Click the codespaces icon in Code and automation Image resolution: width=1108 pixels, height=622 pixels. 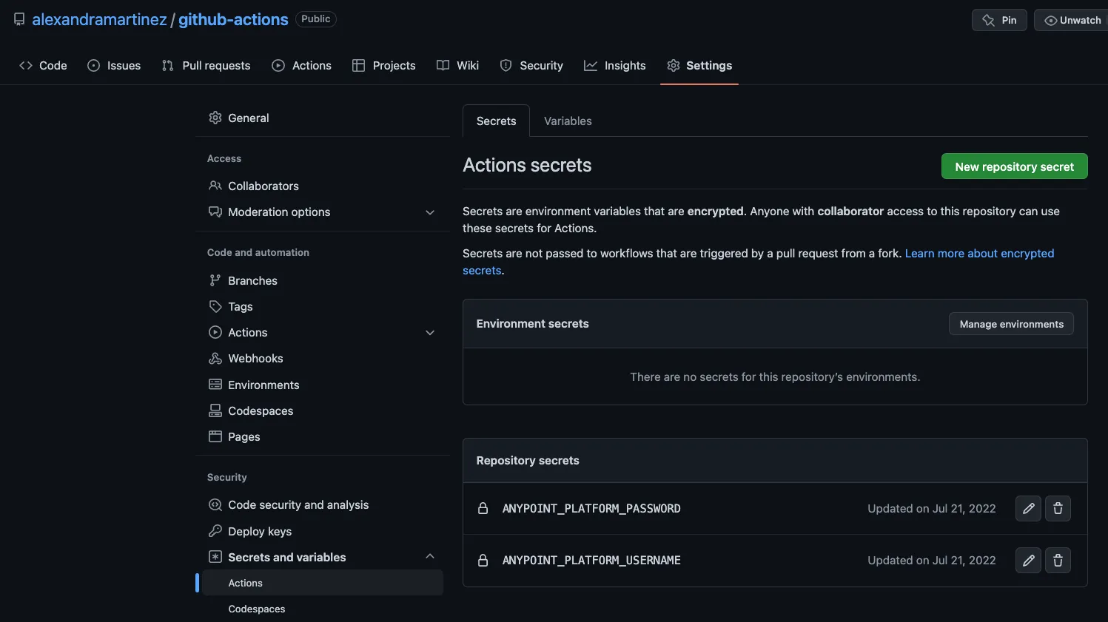[215, 410]
